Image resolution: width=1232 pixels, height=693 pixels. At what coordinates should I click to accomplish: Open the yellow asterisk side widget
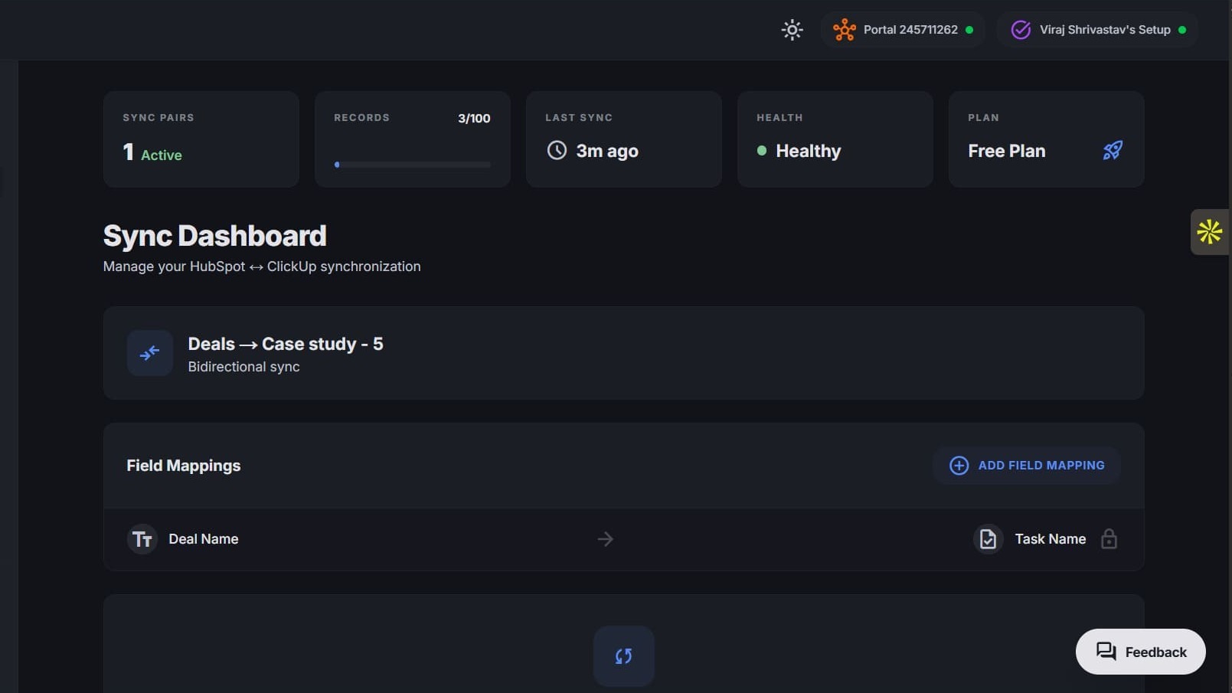click(x=1210, y=231)
